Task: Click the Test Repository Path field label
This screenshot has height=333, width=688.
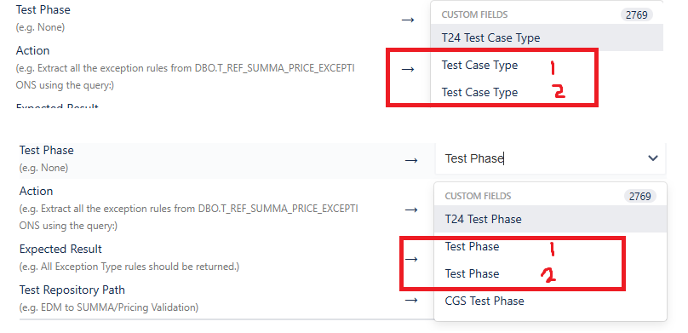Action: (72, 290)
